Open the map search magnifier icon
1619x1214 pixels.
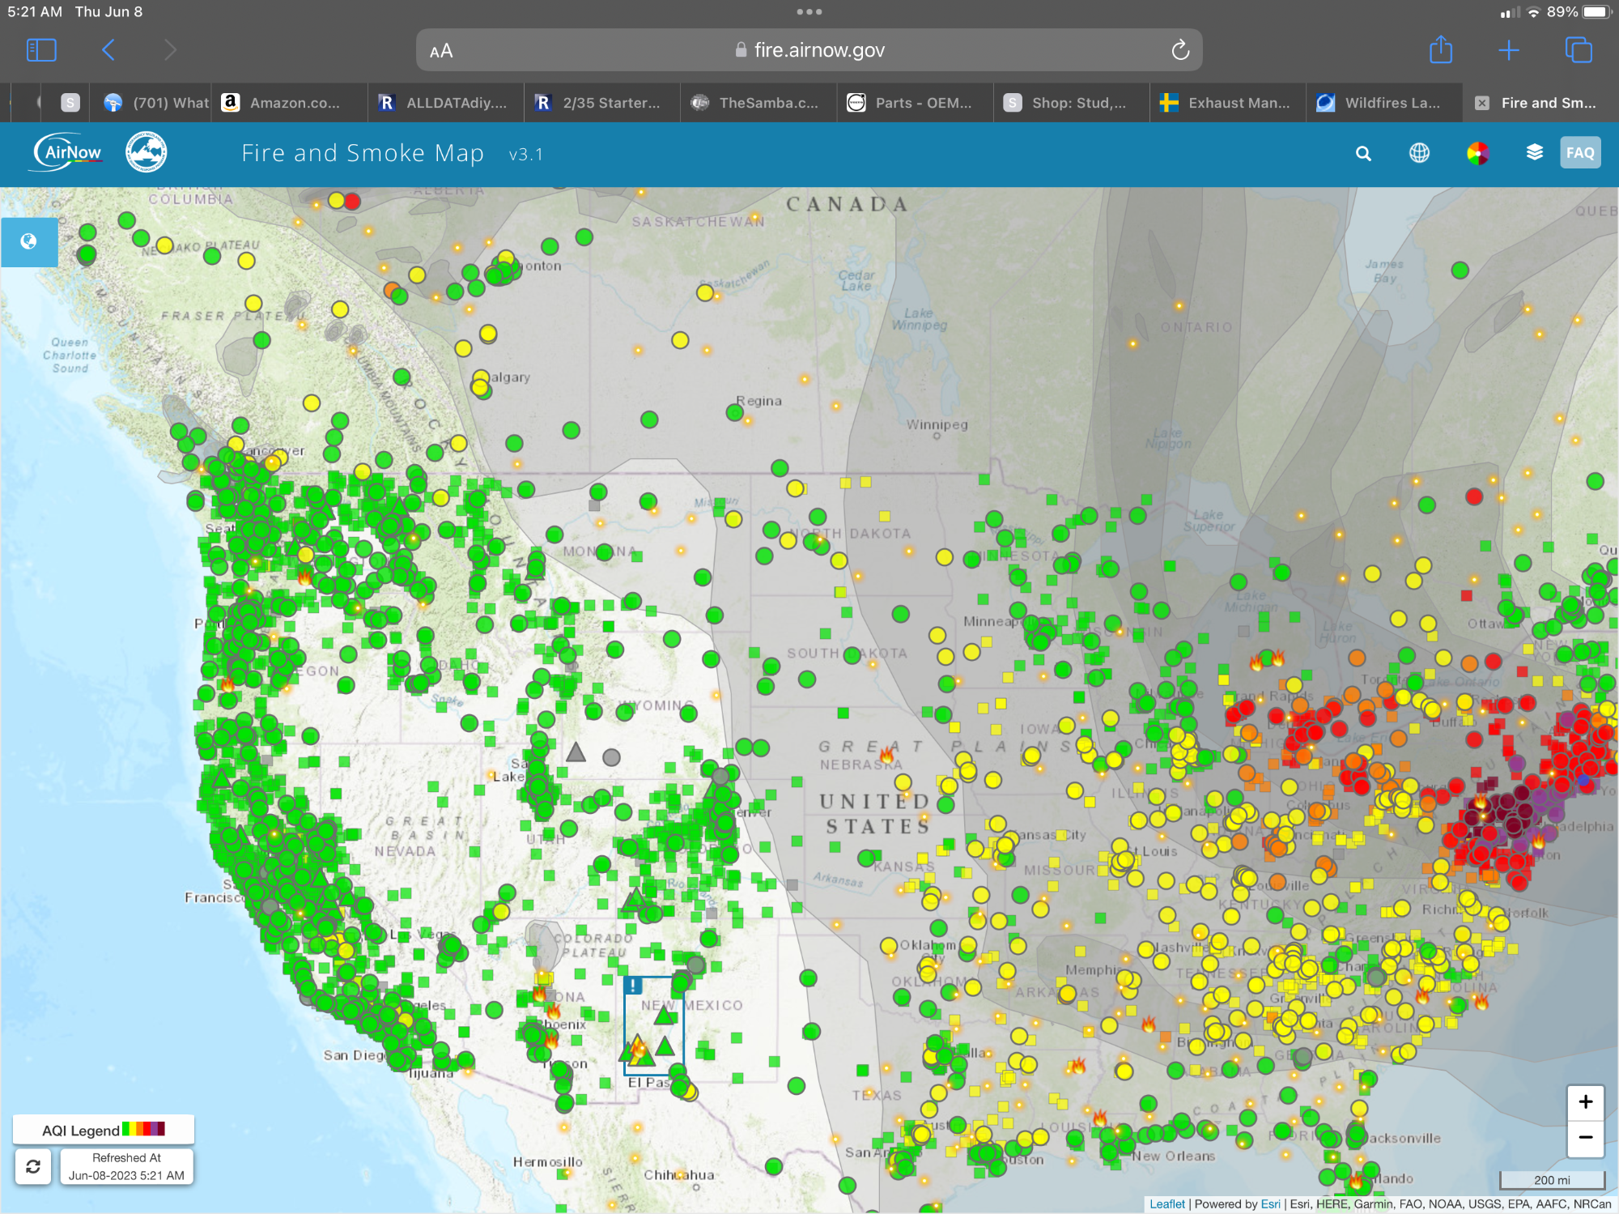pos(1363,154)
